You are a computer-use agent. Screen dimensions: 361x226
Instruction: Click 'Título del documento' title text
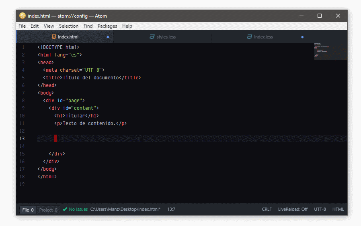[91, 78]
